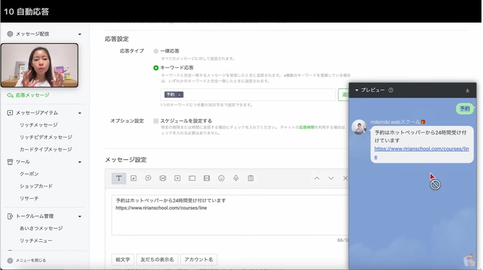Select 一律応答 radio button
Screen dimensions: 483x270
[156, 51]
